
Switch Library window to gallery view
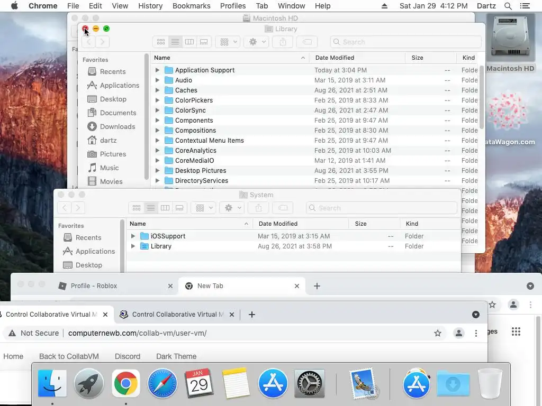pos(204,42)
